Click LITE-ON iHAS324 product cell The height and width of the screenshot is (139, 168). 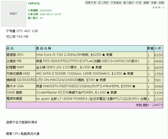coord(91,80)
